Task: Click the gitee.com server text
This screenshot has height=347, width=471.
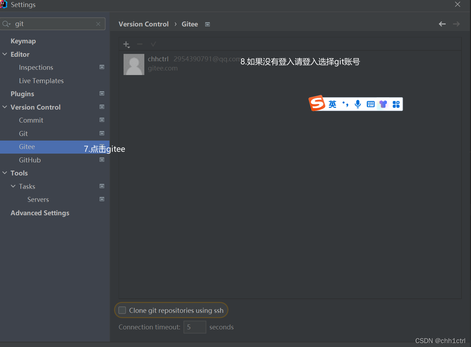Action: pos(163,68)
